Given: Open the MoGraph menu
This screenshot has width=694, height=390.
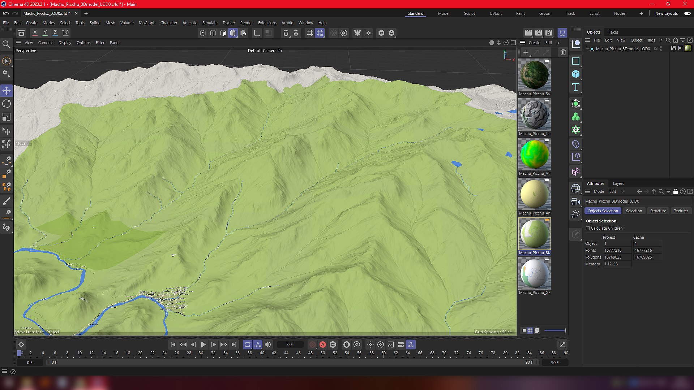Looking at the screenshot, I should coord(147,23).
